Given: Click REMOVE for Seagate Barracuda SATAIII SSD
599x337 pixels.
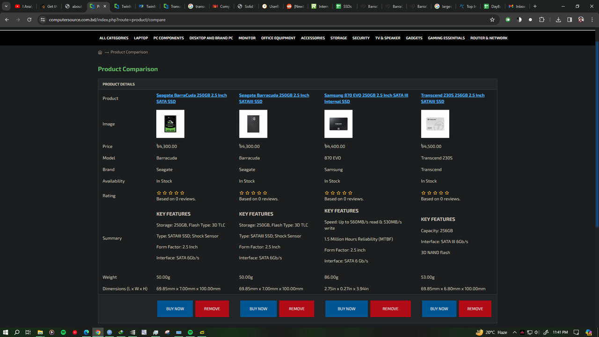Looking at the screenshot, I should pyautogui.click(x=297, y=309).
